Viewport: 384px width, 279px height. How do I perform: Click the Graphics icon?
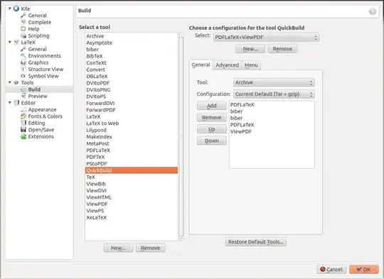pyautogui.click(x=23, y=62)
